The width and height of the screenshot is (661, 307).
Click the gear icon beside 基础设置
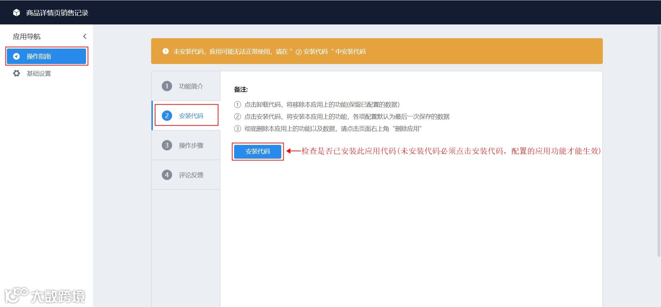[x=17, y=73]
